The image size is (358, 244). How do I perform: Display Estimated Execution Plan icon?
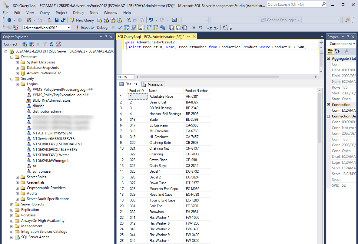click(x=127, y=28)
